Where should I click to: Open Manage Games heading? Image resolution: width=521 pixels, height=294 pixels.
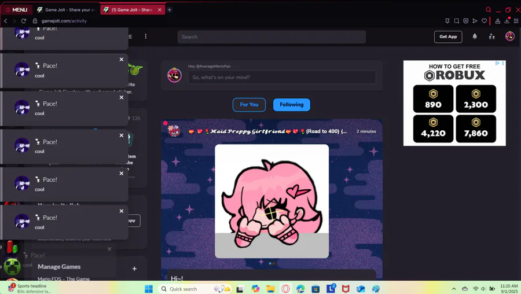[x=59, y=266]
